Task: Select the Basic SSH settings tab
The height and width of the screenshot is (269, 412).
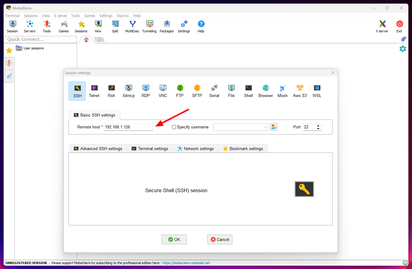Action: coord(95,115)
